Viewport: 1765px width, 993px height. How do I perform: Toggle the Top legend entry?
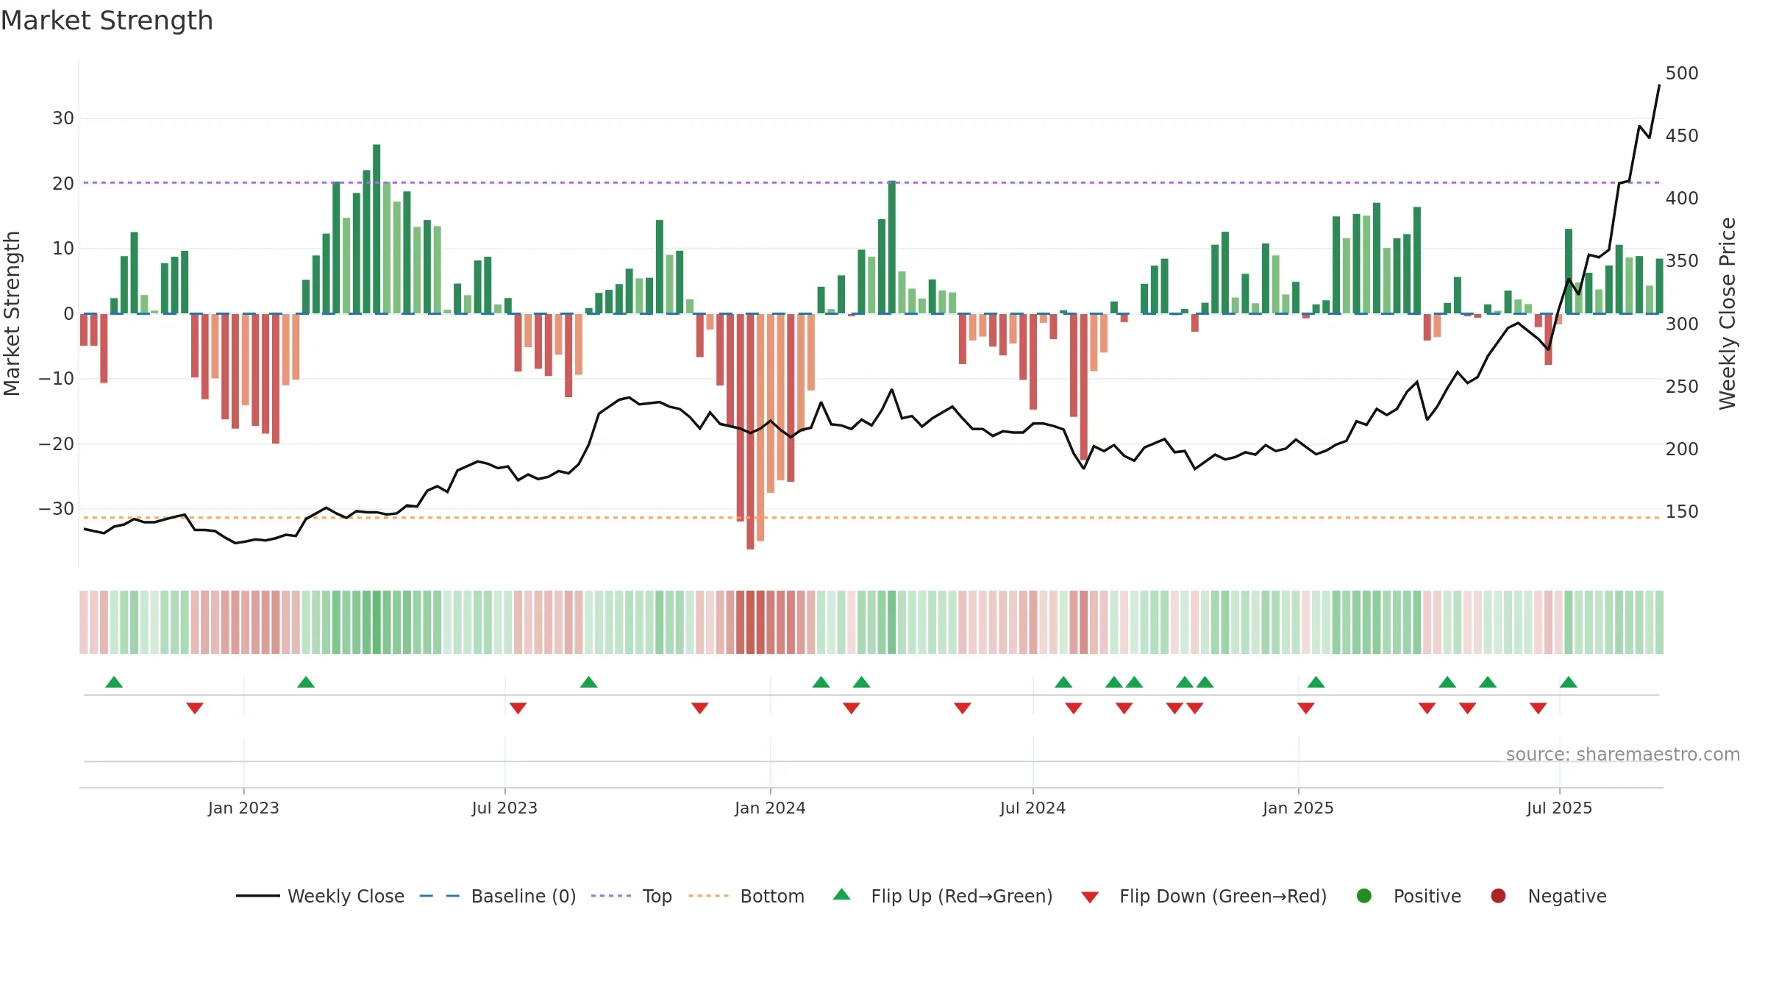coord(632,896)
